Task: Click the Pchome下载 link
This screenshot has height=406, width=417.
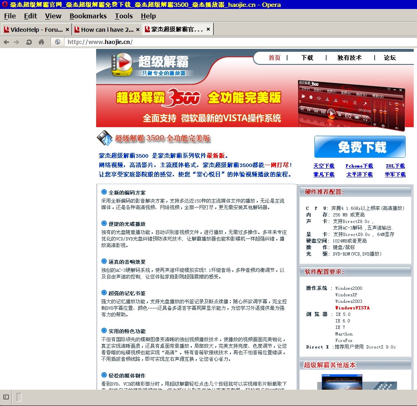Action: point(359,166)
